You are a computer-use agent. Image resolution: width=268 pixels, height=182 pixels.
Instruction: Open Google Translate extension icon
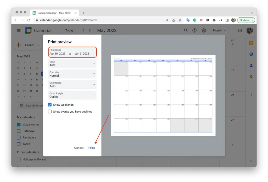188,20
